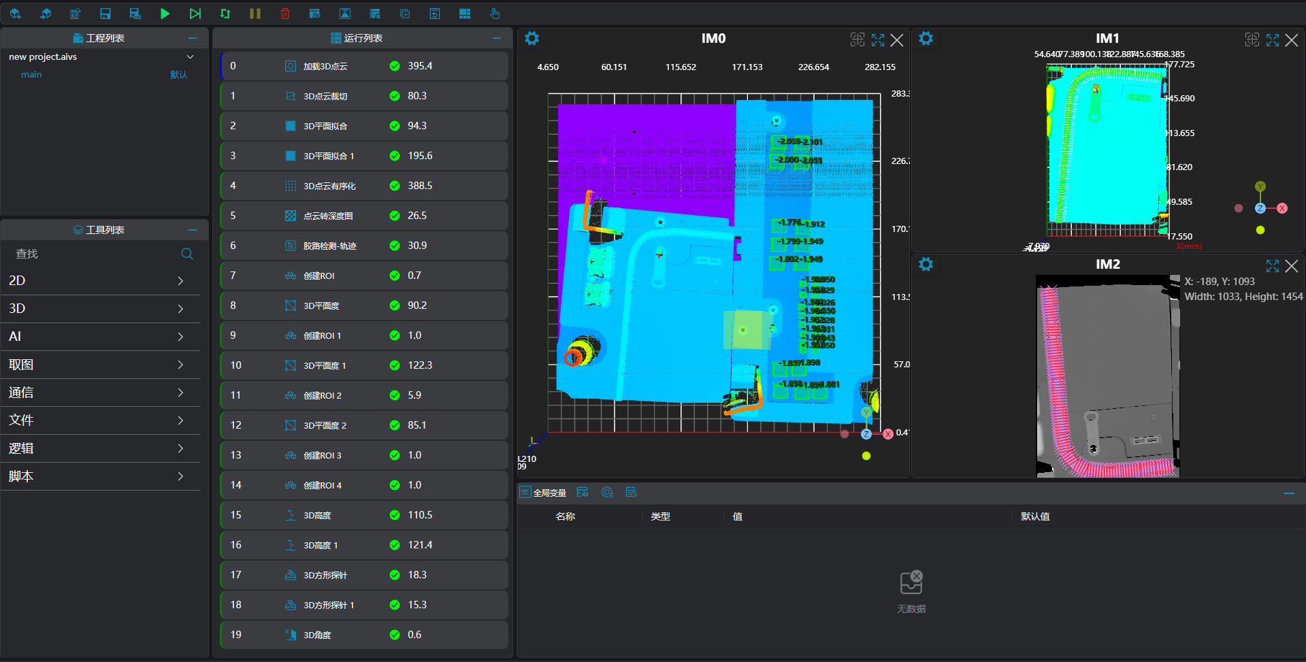Click the second tab icon beside 全局变量
1306x662 pixels.
point(583,493)
